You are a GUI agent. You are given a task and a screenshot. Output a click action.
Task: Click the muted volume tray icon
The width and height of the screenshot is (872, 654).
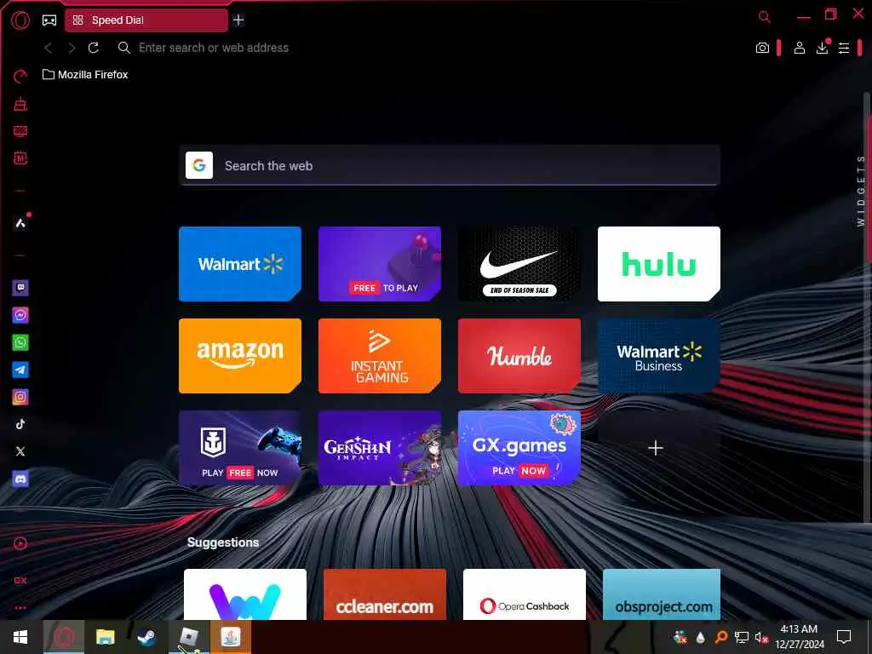(x=761, y=637)
